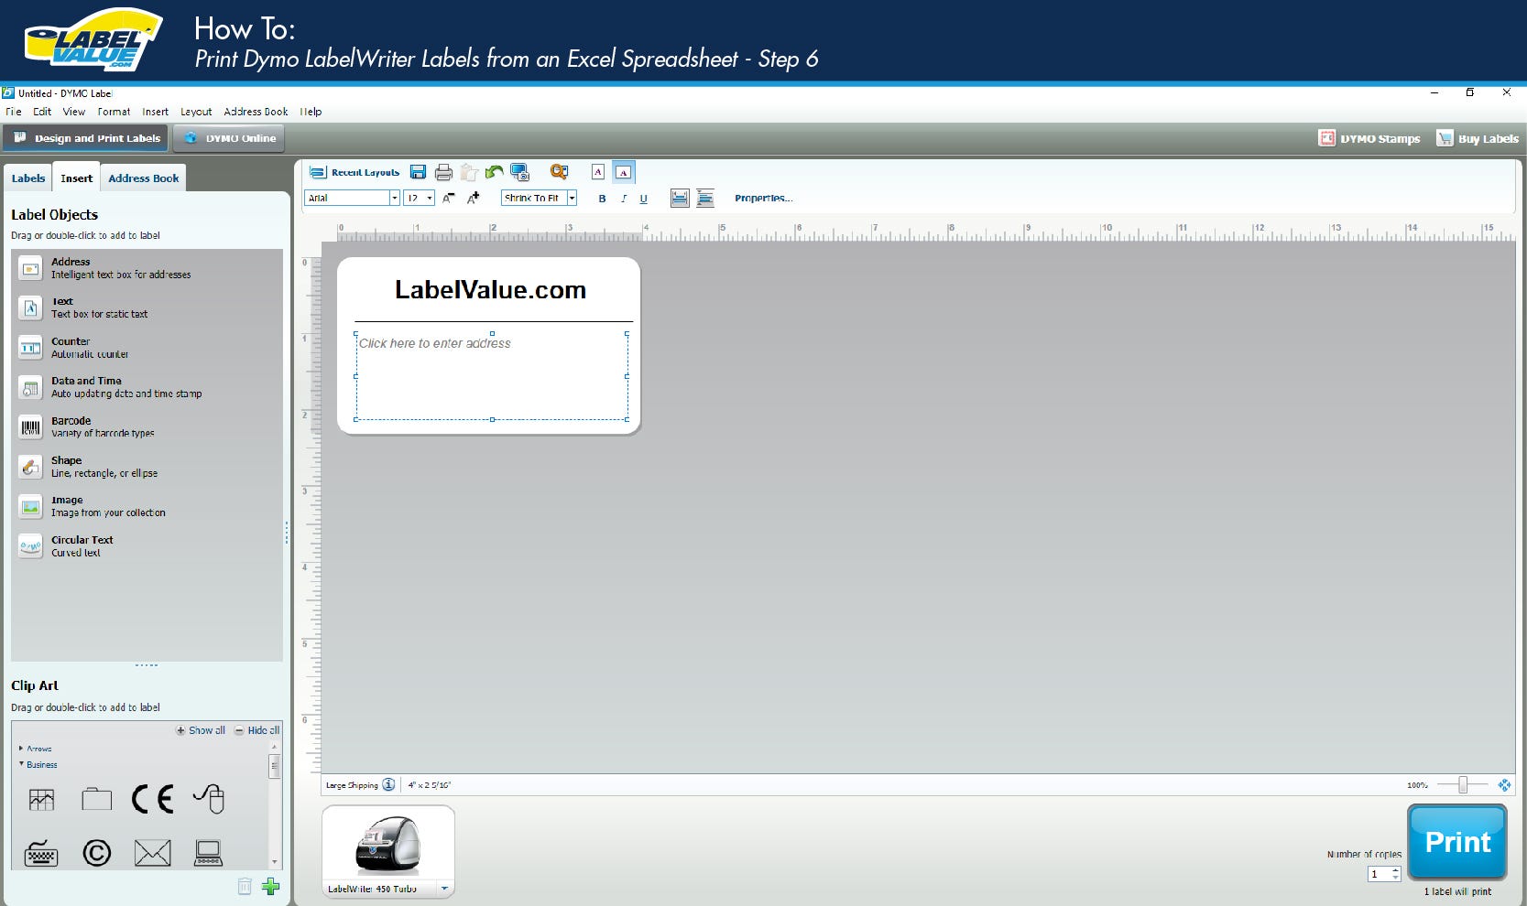This screenshot has height=906, width=1527.
Task: Switch to the Address Book tab
Action: (144, 178)
